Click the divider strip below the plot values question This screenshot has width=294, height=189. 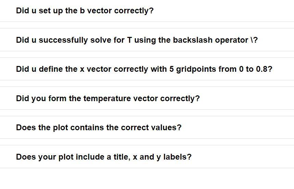point(147,142)
